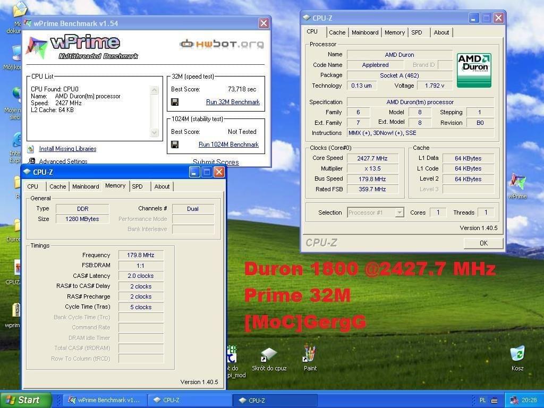Click the floppy save icon beside Run 1024M Benchmark
This screenshot has height=408, width=544.
point(175,144)
